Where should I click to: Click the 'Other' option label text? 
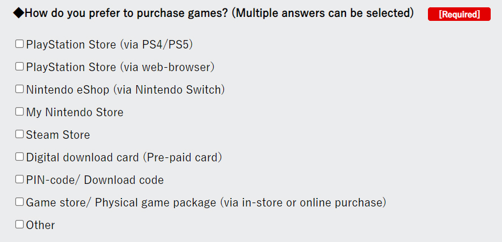point(40,225)
